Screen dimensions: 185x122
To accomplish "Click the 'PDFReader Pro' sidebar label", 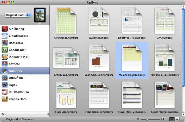I will [x=19, y=92].
